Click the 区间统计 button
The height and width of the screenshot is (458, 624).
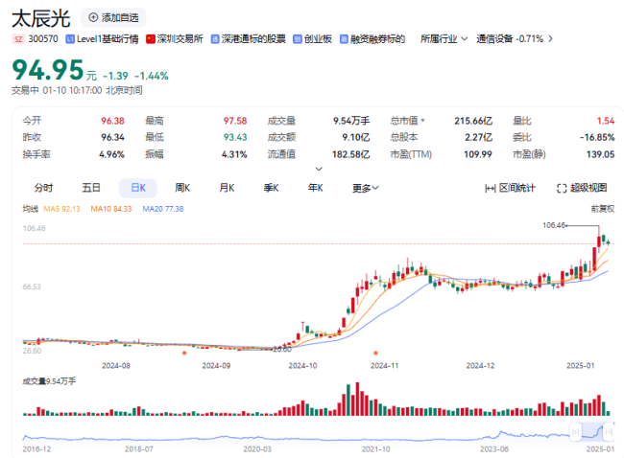pos(510,188)
